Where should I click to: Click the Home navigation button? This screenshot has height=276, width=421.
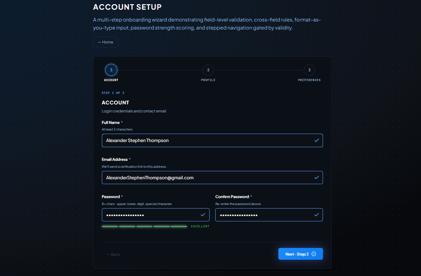105,42
